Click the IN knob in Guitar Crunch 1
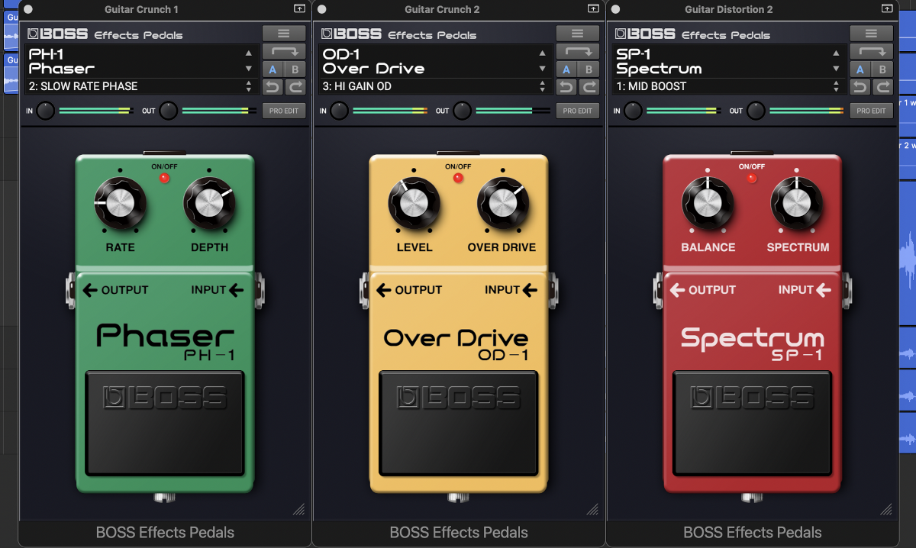The image size is (916, 548). [46, 111]
